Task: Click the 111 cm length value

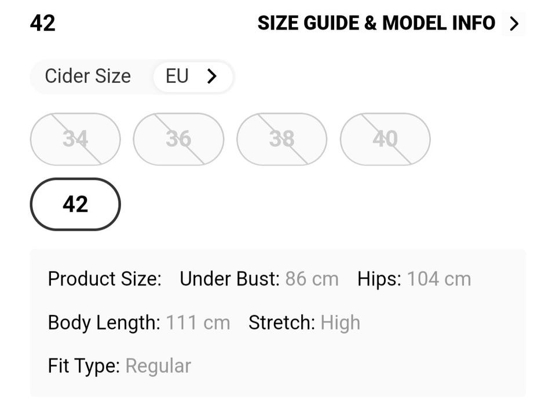Action: (198, 323)
